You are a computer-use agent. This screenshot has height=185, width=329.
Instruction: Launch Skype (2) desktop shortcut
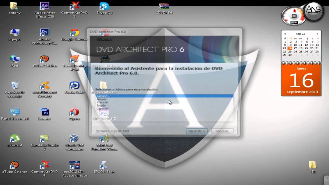[x=104, y=8]
